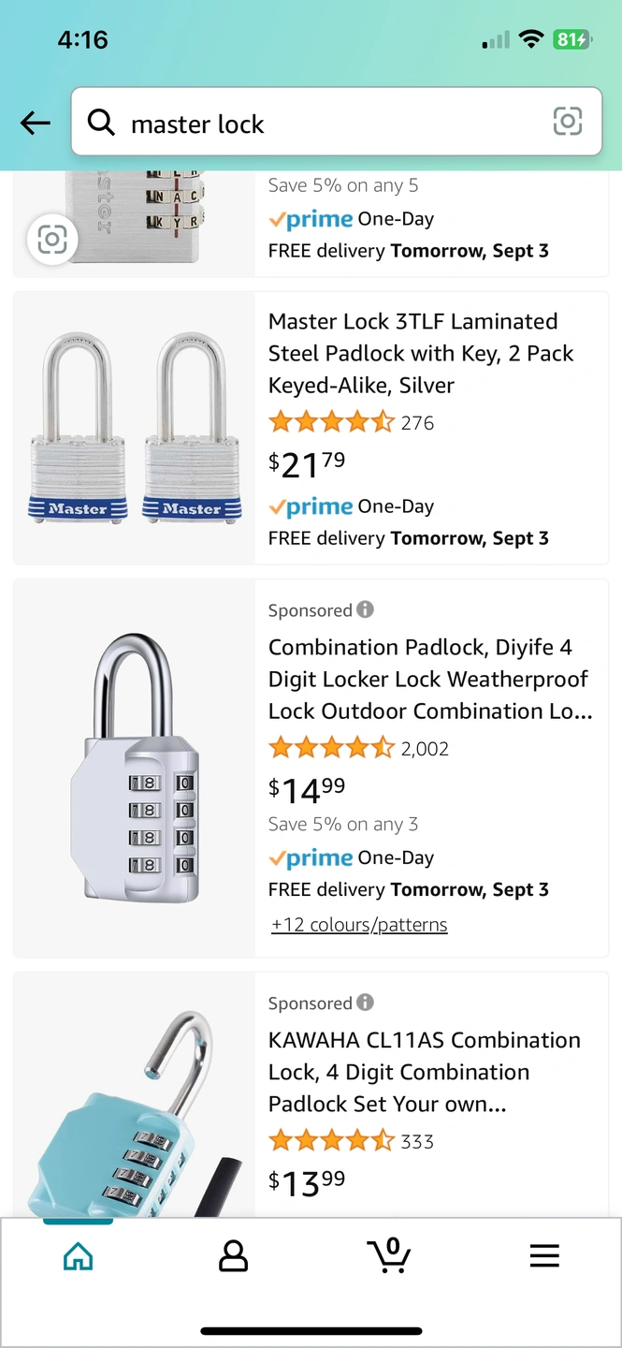View the two silver Master padlocks image
Screen dimensions: 622x1348
pyautogui.click(x=135, y=428)
